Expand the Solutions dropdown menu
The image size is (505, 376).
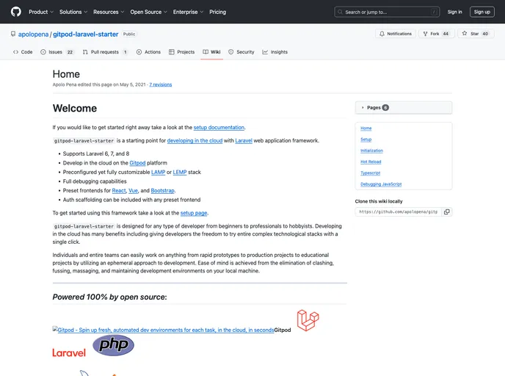(x=73, y=12)
